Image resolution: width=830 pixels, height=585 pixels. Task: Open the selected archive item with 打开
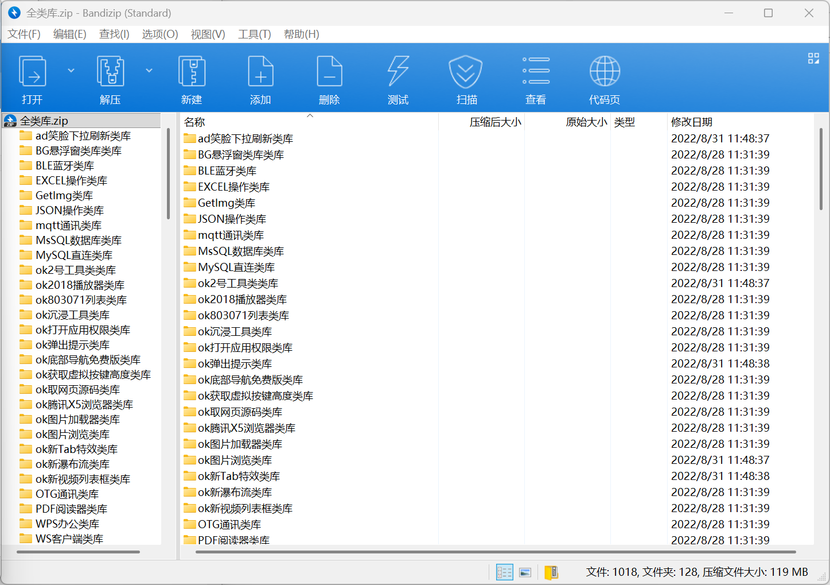pyautogui.click(x=32, y=78)
